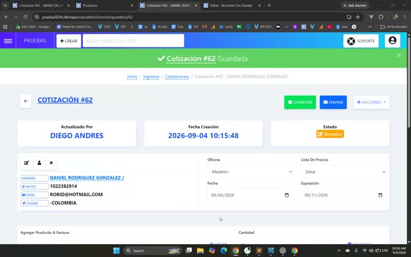Click the NOMBRE label tag
Viewport: 411px width, 257px height.
[x=34, y=178]
